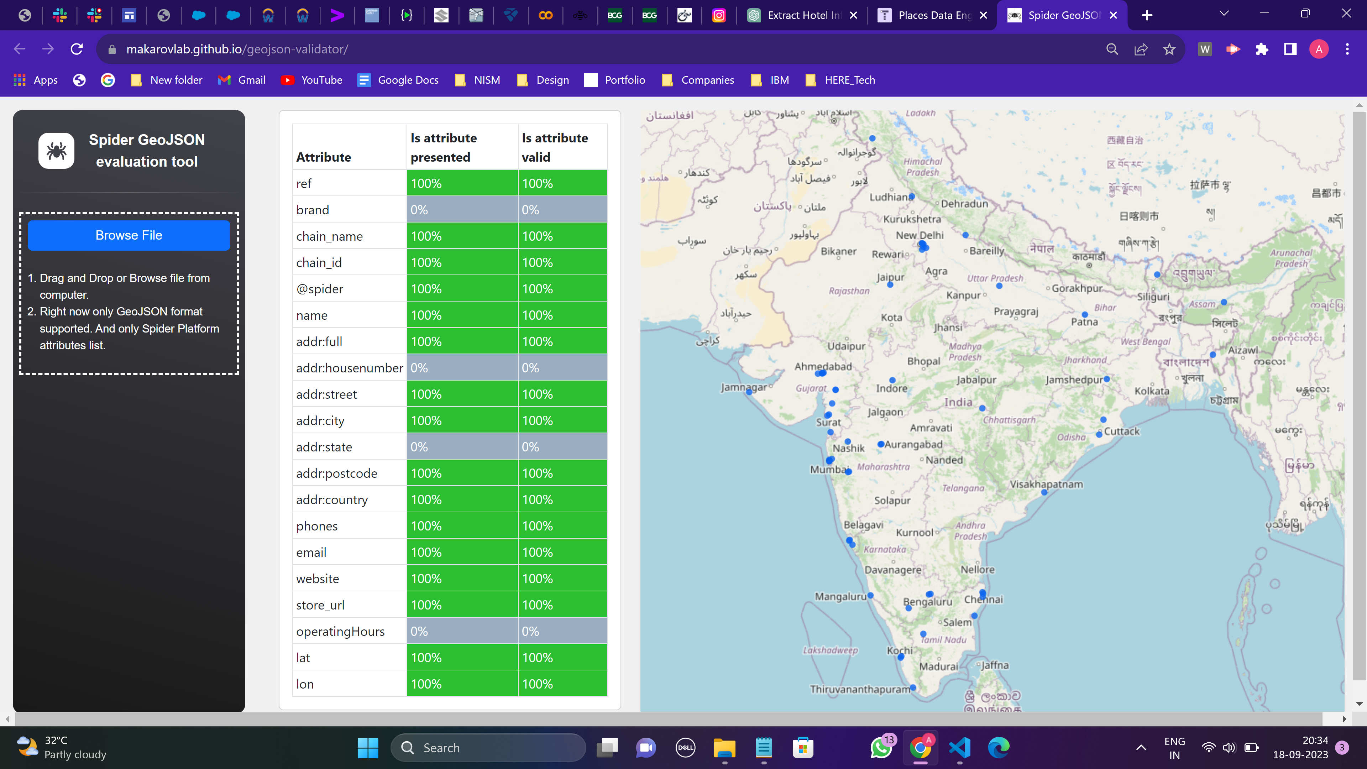The image size is (1367, 769).
Task: Open a new browser tab
Action: point(1147,15)
